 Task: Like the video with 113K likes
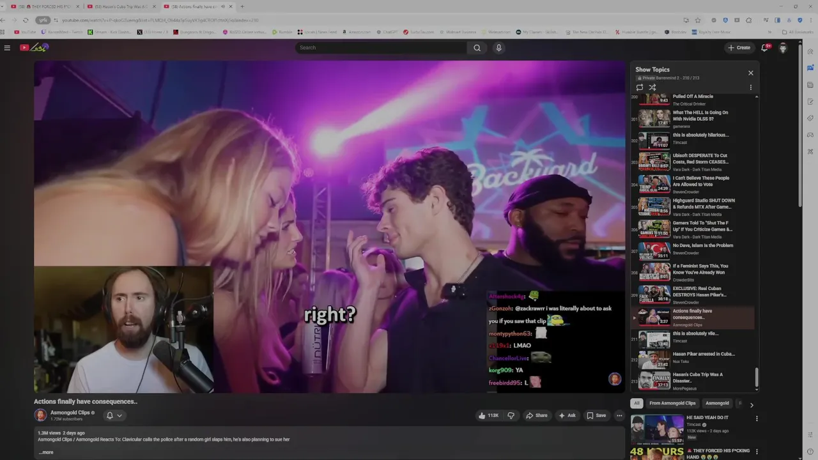coord(489,415)
